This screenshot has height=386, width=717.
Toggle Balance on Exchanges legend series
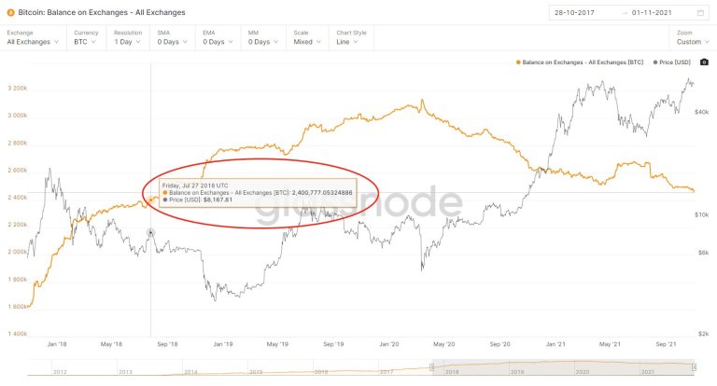coord(580,62)
